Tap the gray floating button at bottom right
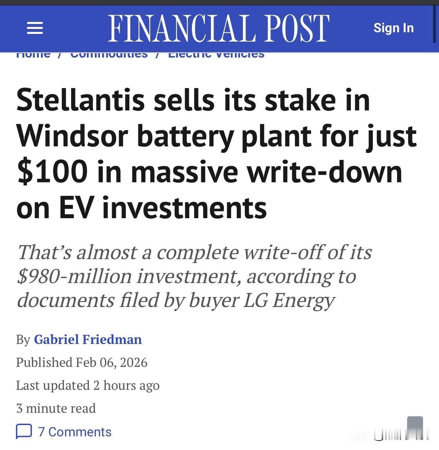 415,425
